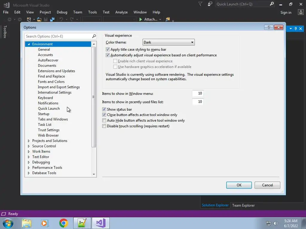Click the Save All toolbar icon
The height and width of the screenshot is (229, 306).
coord(52,19)
